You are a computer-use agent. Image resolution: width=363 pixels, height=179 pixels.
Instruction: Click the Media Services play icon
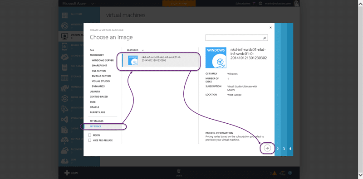(64, 99)
